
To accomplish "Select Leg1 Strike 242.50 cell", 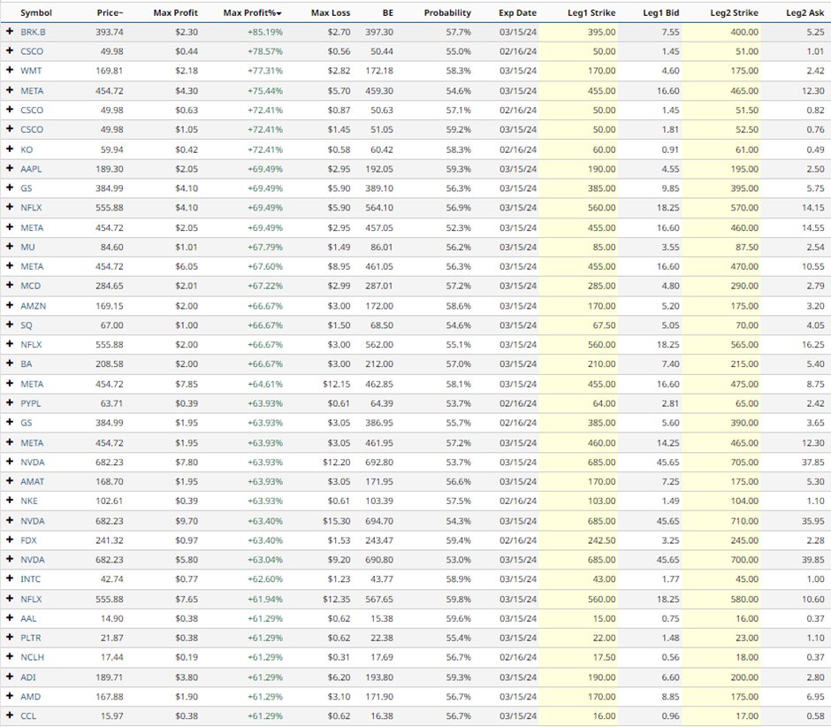I will tap(601, 540).
